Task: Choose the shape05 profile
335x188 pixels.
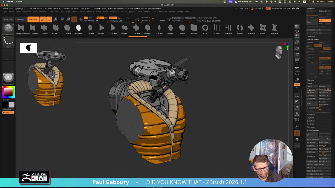Action: (228, 29)
